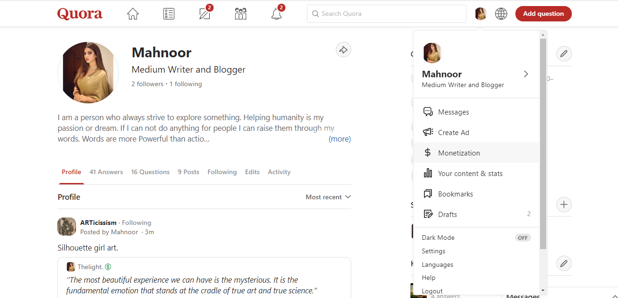618x298 pixels.
Task: Click the Drafts pencil-note icon
Action: tap(428, 214)
